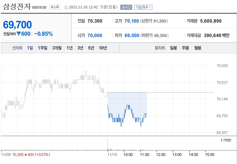Screen dimensions: 237x164
Task: Click the blue down-triangle change indicator
Action: coord(19,34)
